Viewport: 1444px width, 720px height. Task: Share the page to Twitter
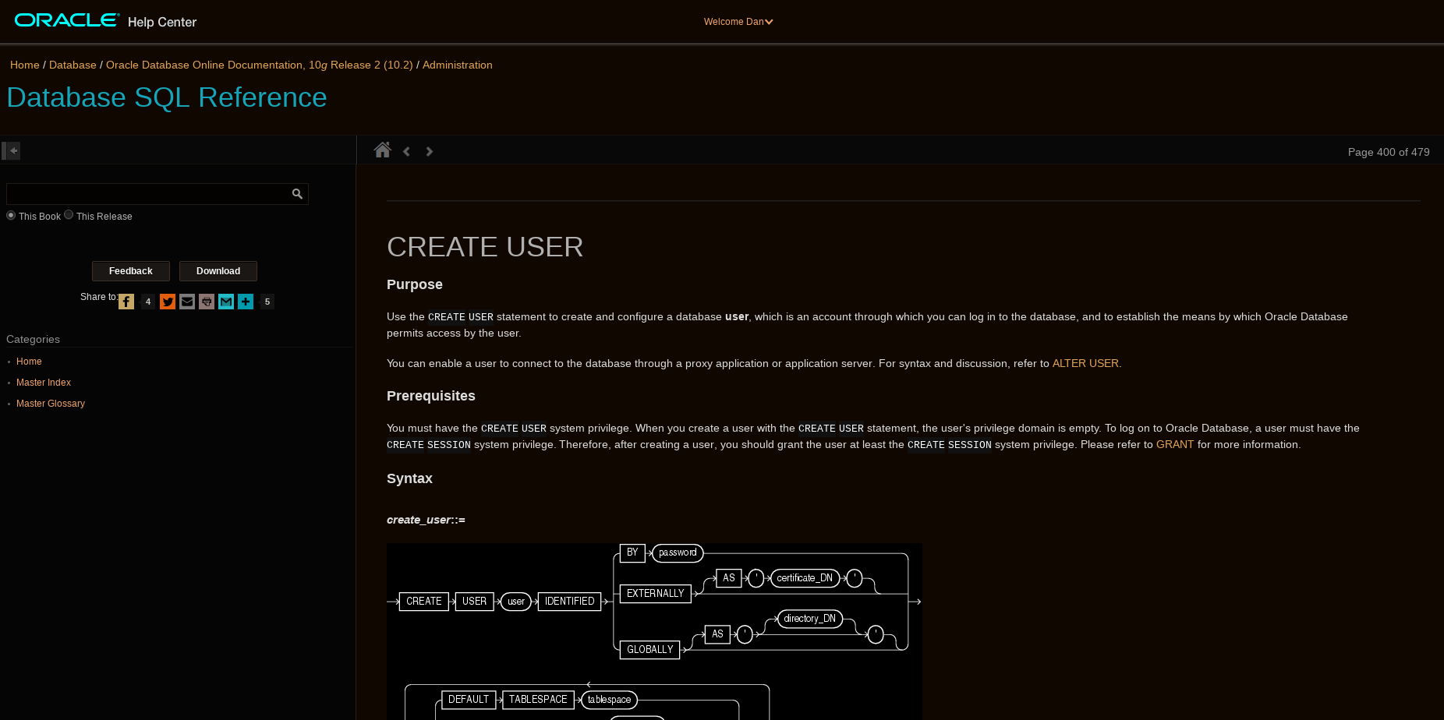(167, 302)
